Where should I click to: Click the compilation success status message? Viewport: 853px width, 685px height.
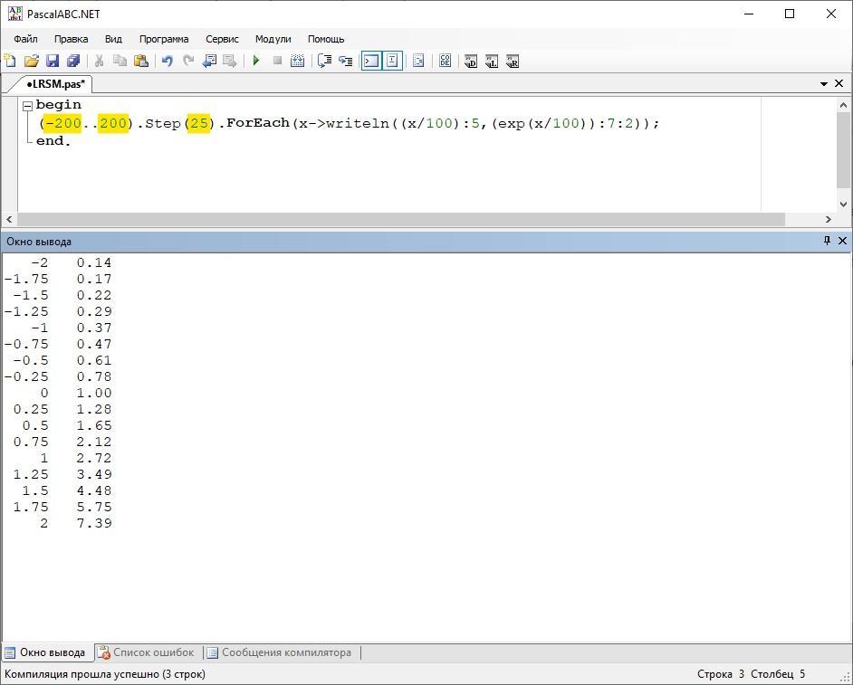click(105, 674)
